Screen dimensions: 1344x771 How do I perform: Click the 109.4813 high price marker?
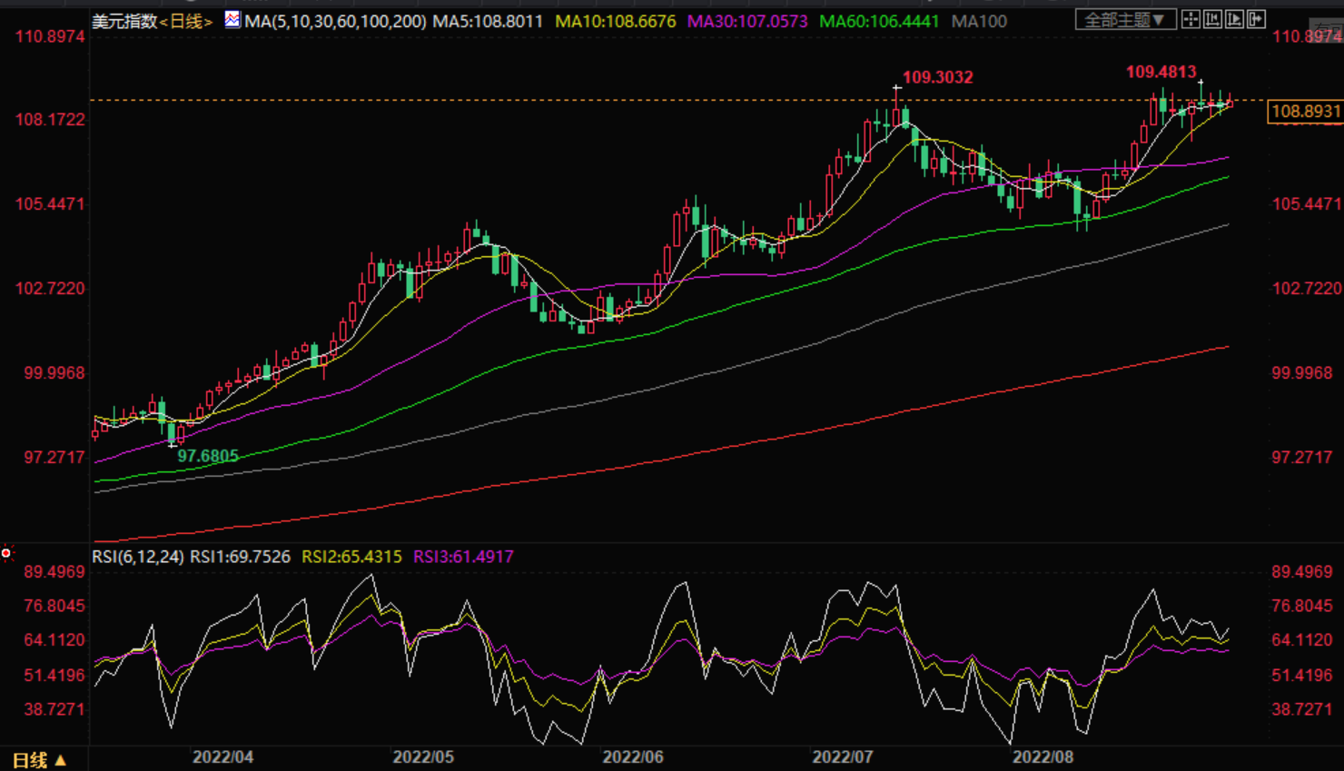[1161, 72]
